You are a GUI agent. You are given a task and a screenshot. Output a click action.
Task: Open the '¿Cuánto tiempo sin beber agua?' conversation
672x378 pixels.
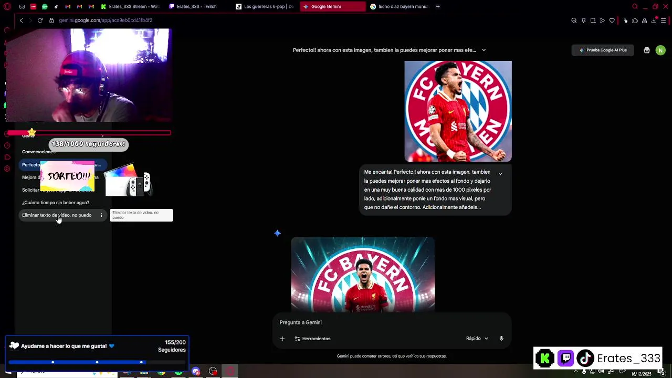[x=56, y=203]
